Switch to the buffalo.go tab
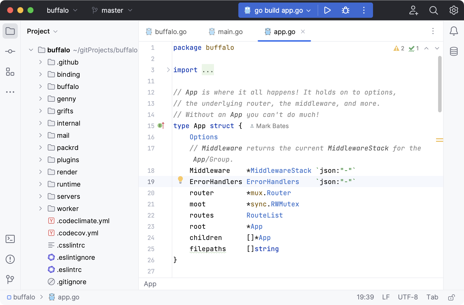 coord(166,32)
